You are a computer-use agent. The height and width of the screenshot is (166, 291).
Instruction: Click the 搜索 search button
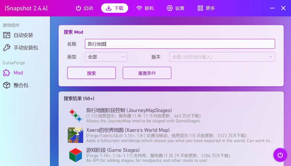[x=92, y=73]
